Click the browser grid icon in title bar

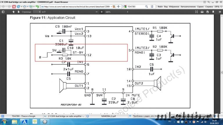point(204,2)
